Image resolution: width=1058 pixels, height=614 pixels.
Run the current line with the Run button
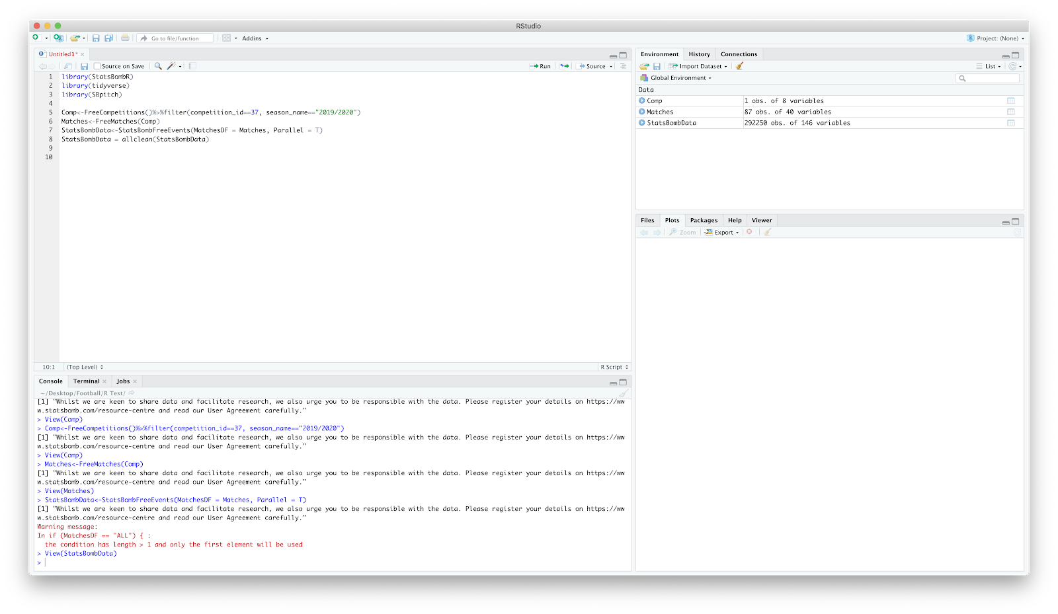540,66
